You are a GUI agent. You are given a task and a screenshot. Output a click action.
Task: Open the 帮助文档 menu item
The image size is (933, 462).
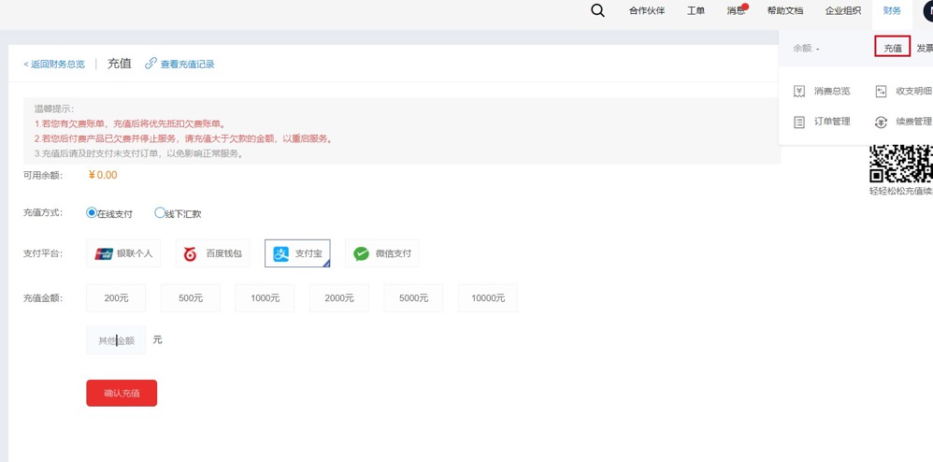click(x=785, y=10)
